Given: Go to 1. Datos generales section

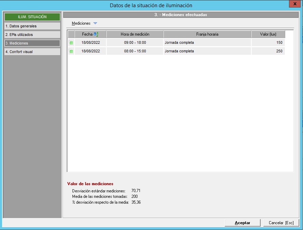Looking at the screenshot, I should (32, 26).
